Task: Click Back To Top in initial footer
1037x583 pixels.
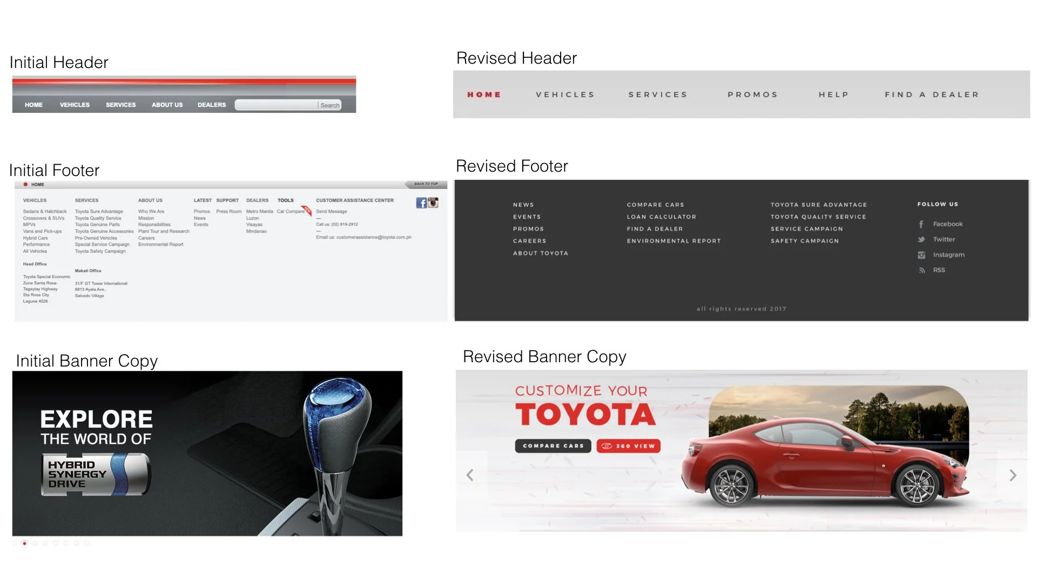Action: [426, 184]
